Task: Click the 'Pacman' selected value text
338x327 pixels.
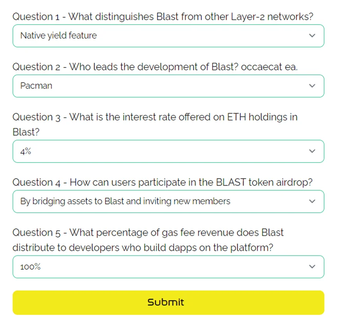Action: point(36,86)
